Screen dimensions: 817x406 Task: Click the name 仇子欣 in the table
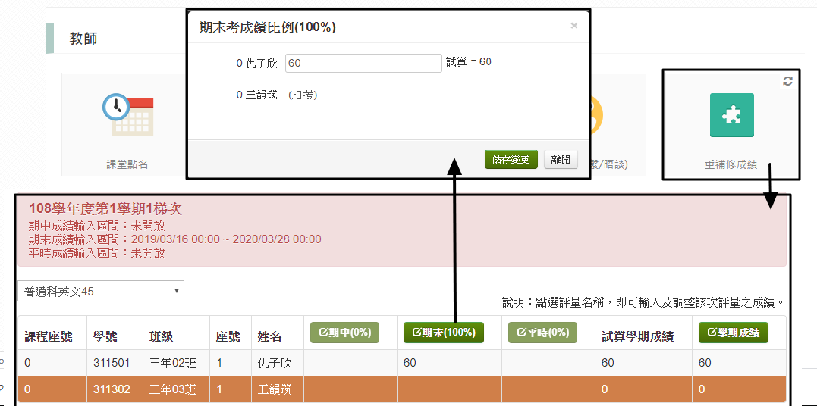click(x=275, y=363)
